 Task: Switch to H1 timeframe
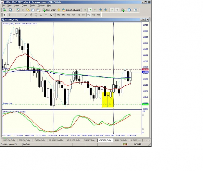79,15
